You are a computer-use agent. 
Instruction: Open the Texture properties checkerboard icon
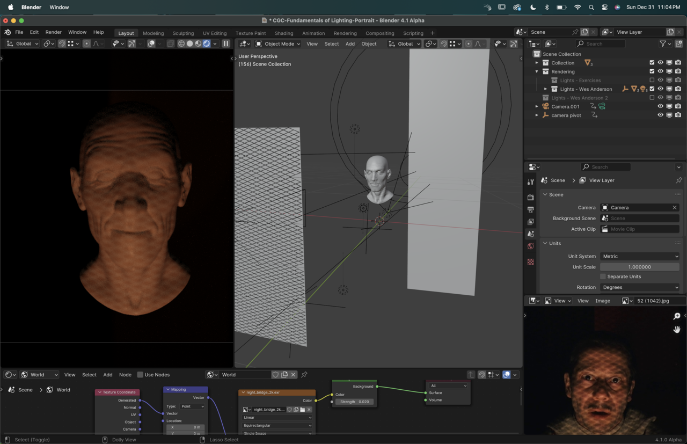531,262
